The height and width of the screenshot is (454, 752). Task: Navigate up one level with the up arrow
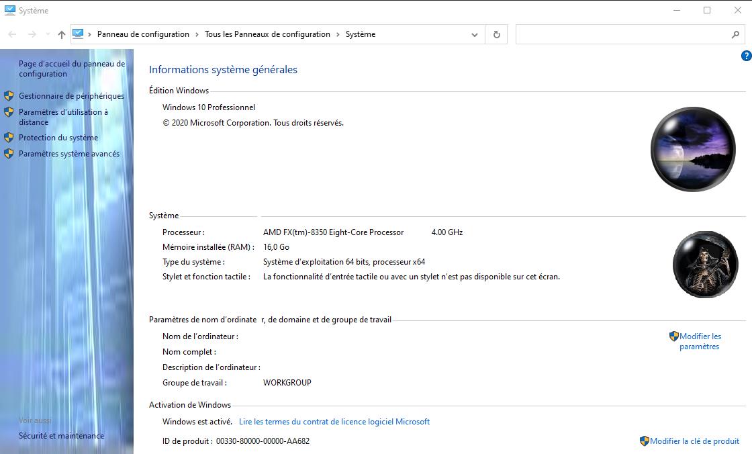61,34
